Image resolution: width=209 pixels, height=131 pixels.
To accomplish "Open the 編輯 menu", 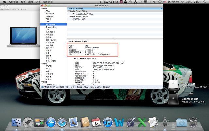I will (x=31, y=2).
